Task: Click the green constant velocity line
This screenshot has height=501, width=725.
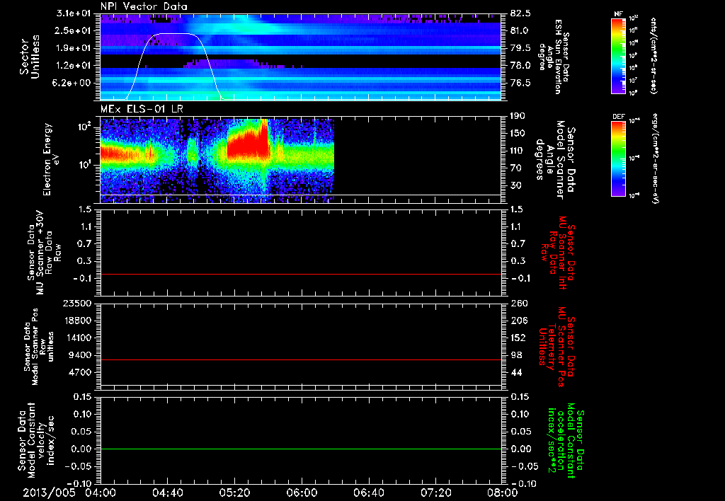Action: (x=300, y=449)
